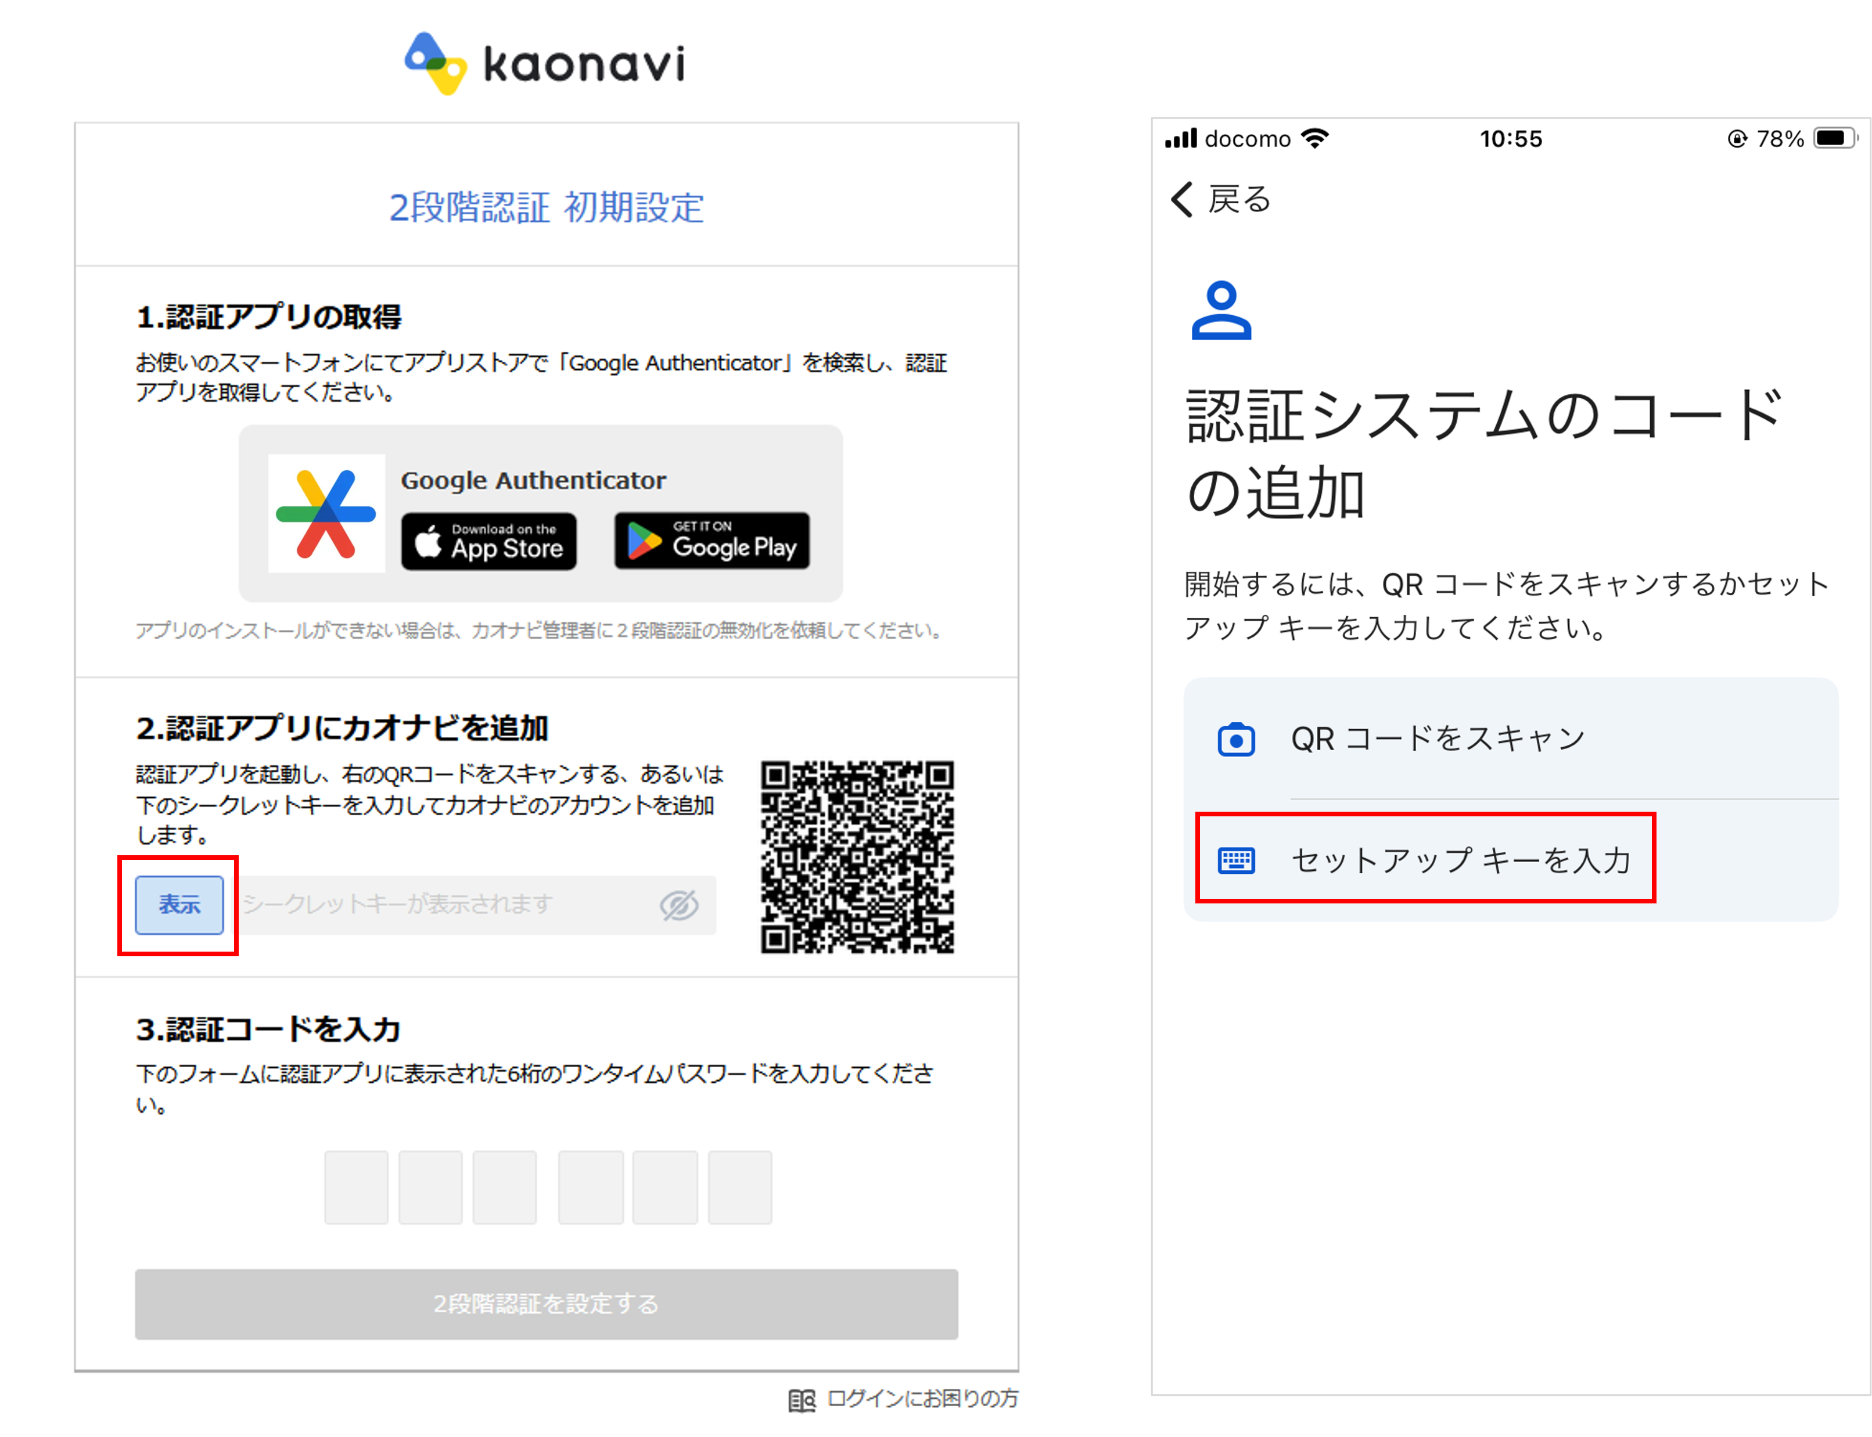Viewport: 1872px width, 1437px height.
Task: Tap the blue person account icon
Action: pos(1221,309)
